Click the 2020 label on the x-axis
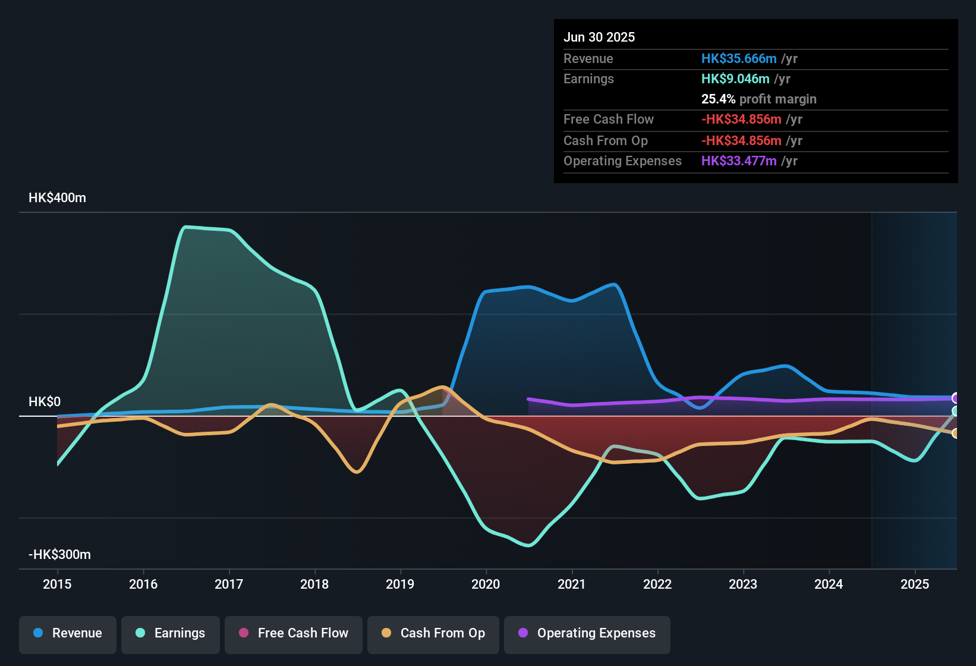This screenshot has width=976, height=666. coord(486,585)
